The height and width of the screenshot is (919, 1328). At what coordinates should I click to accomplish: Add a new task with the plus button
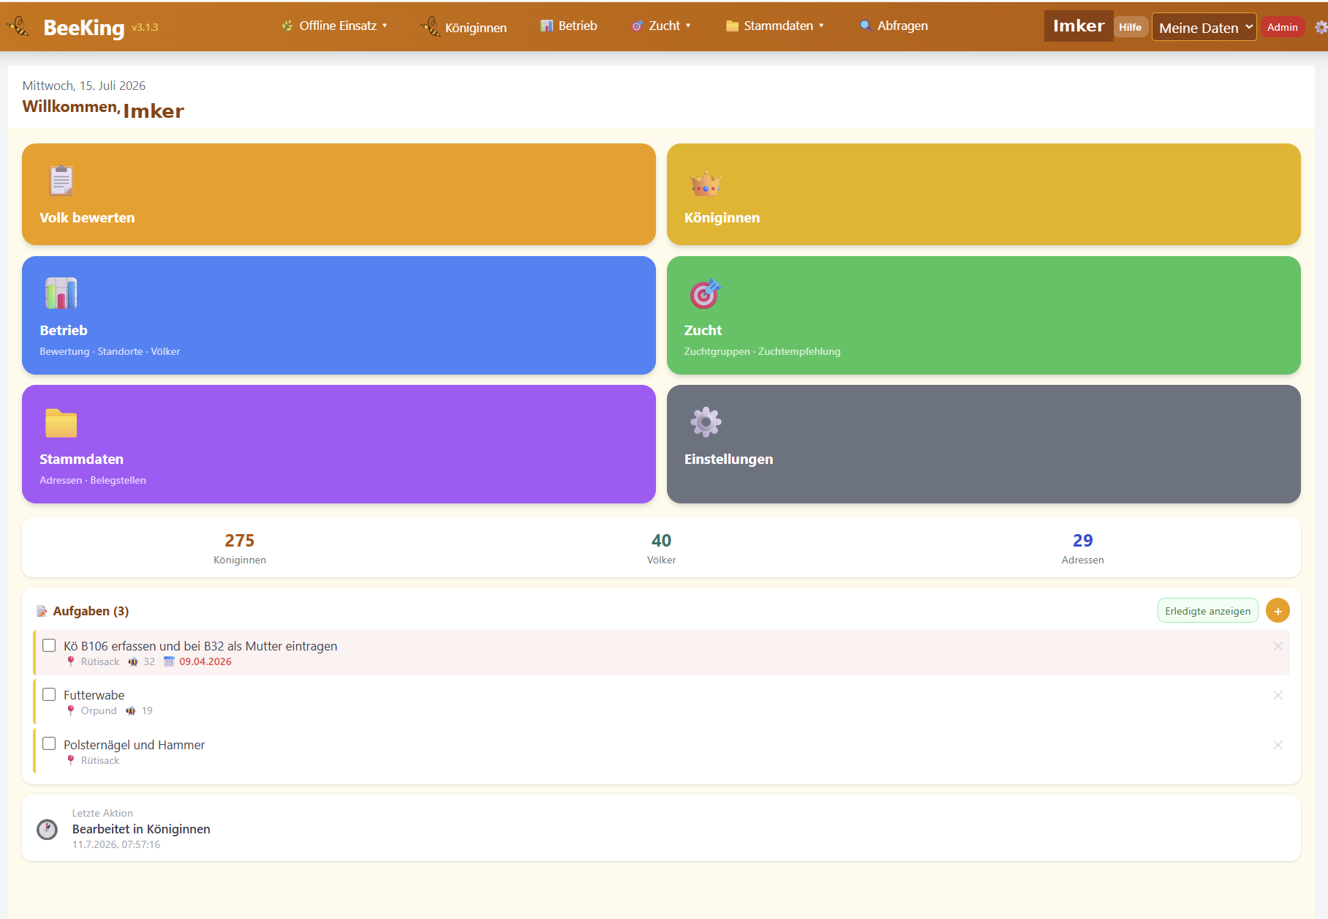click(x=1278, y=611)
